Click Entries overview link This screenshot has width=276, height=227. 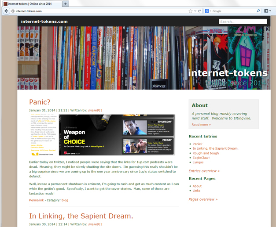point(204,171)
